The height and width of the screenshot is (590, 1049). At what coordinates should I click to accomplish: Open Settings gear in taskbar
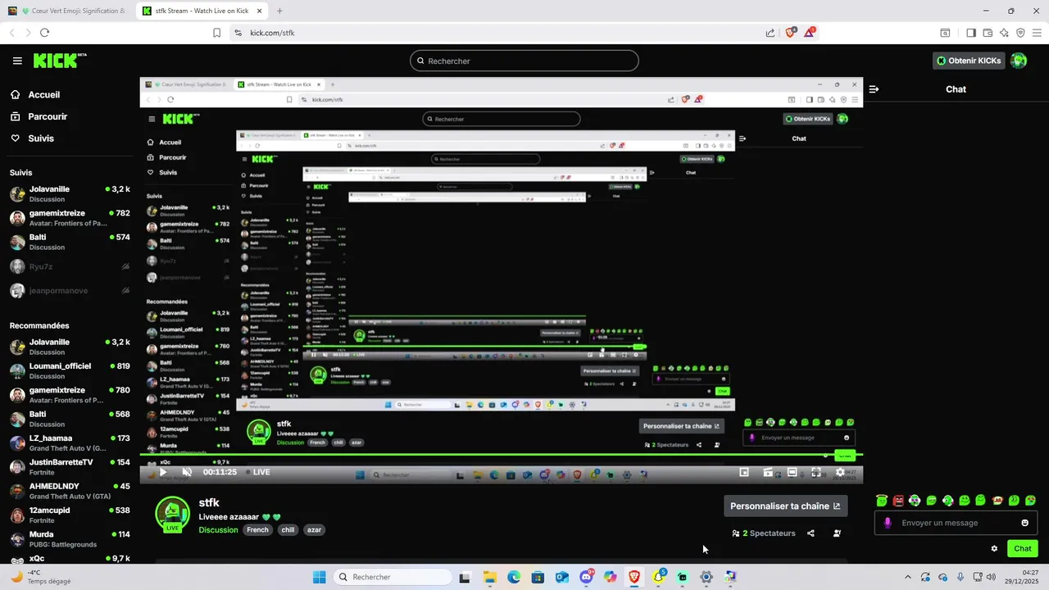point(706,577)
